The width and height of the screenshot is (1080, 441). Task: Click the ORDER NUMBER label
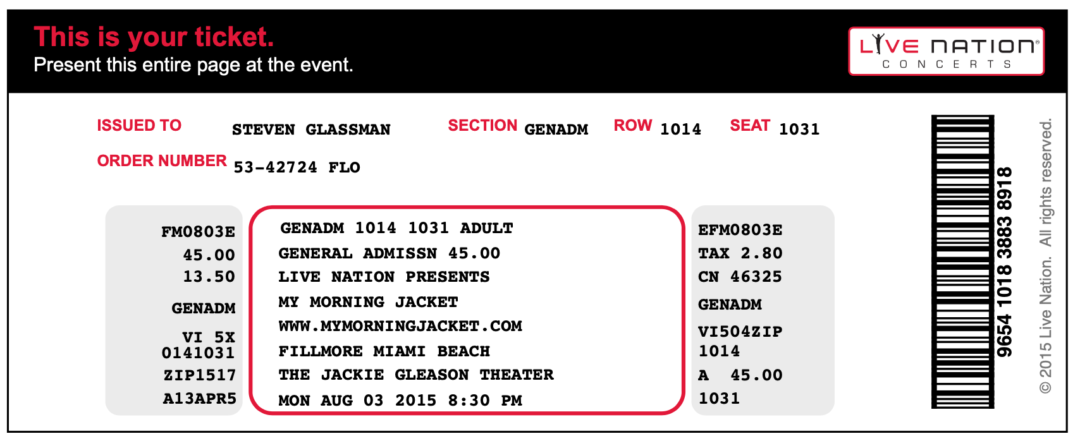click(x=162, y=161)
